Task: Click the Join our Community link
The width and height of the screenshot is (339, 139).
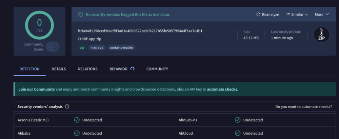Action: click(37, 89)
